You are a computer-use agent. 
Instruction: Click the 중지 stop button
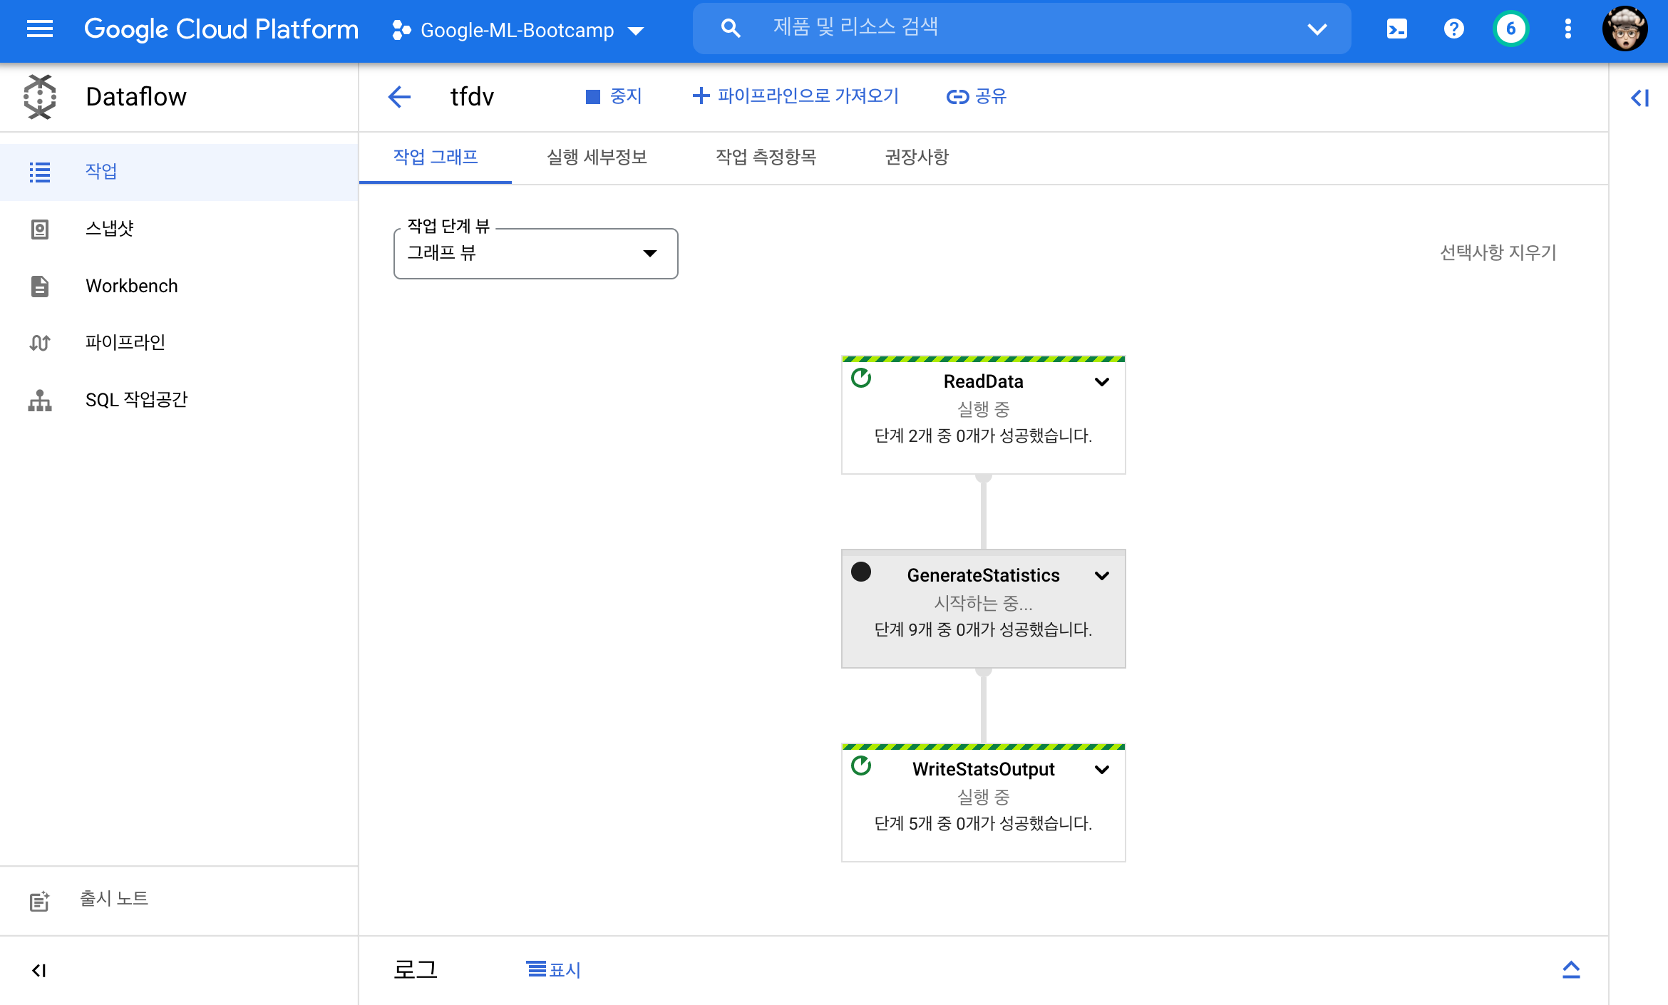[x=614, y=96]
